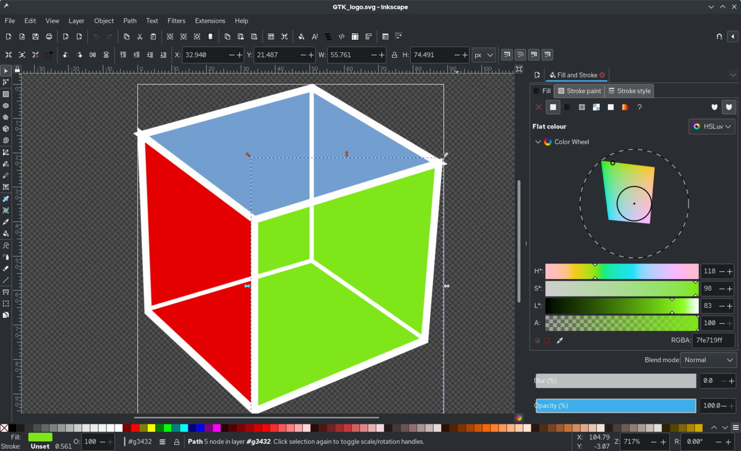
Task: Pick the Ellipse tool in toolbox
Action: pos(6,105)
